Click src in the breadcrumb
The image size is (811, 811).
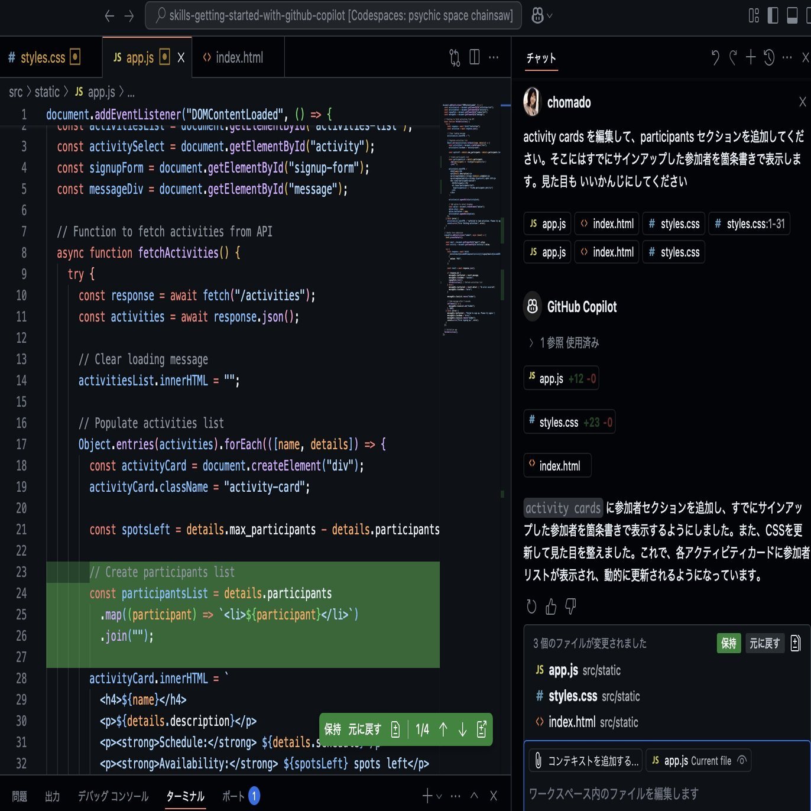15,92
